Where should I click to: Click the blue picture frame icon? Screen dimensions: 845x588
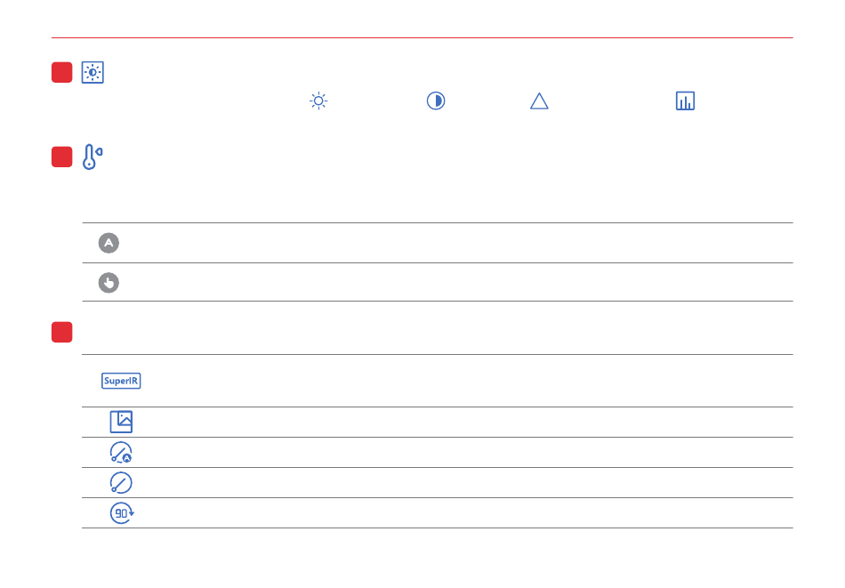[121, 422]
